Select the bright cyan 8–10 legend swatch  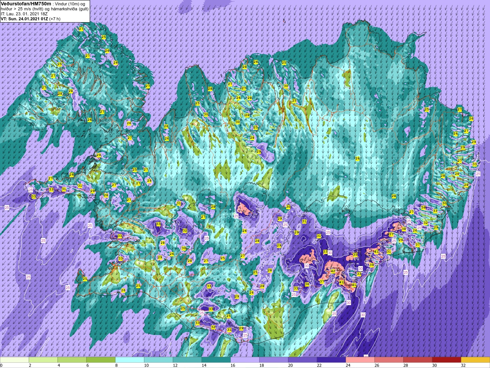coord(130,360)
